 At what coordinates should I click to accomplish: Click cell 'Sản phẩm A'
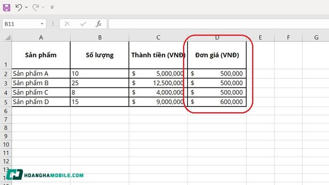coord(41,74)
